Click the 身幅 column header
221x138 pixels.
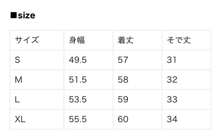coord(77,40)
